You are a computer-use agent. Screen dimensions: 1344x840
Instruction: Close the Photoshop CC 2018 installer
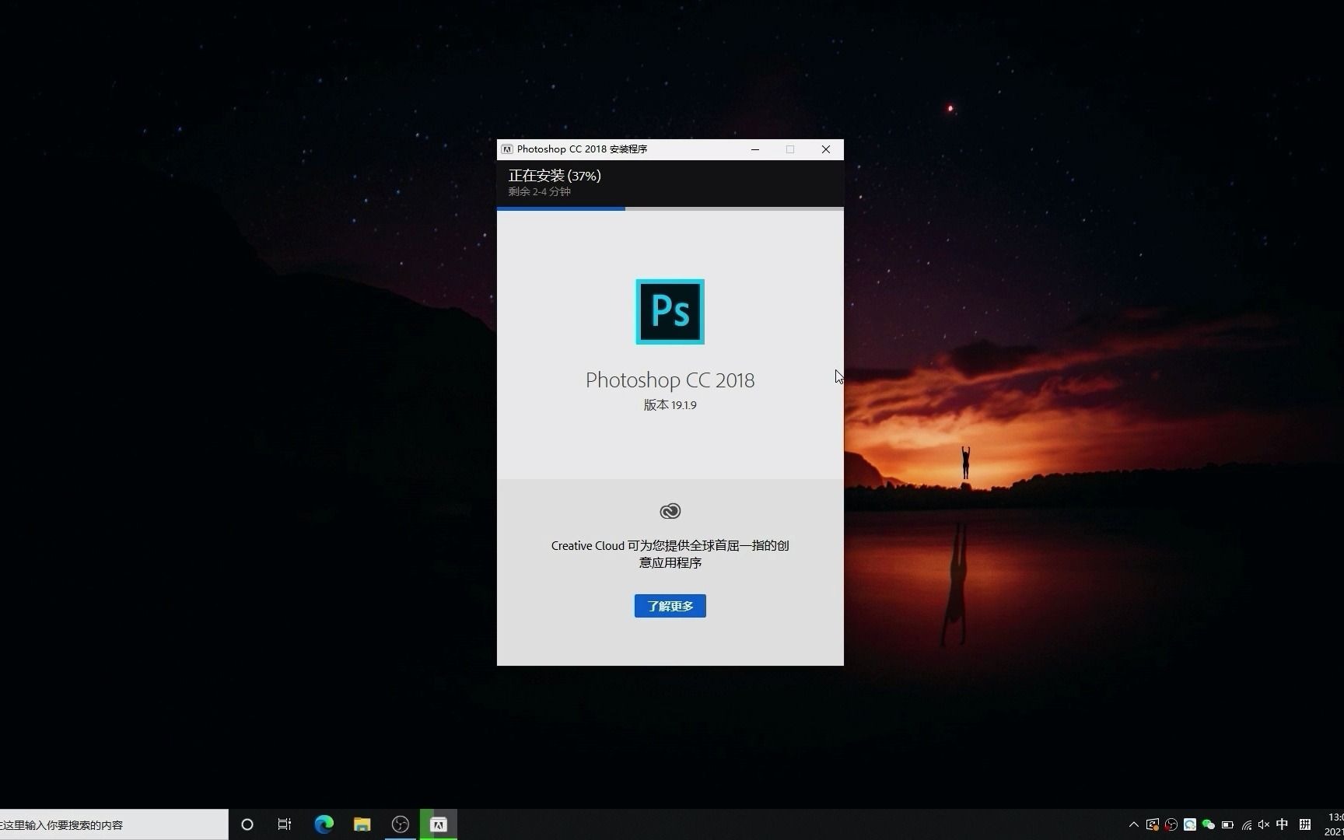tap(826, 149)
